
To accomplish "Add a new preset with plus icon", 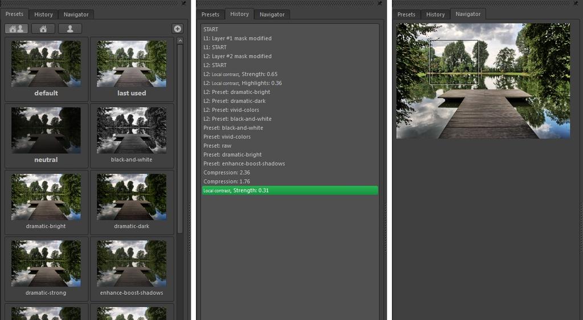I will [178, 28].
